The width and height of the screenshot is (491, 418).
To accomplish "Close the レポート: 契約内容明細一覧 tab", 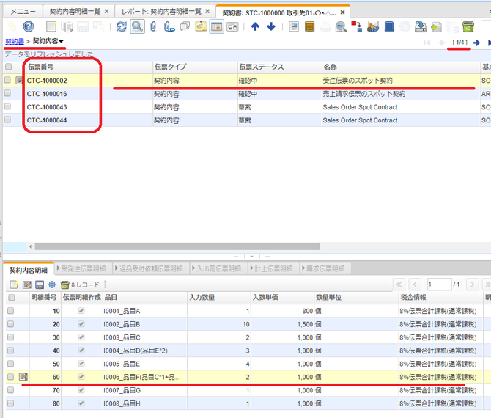I will pyautogui.click(x=207, y=11).
